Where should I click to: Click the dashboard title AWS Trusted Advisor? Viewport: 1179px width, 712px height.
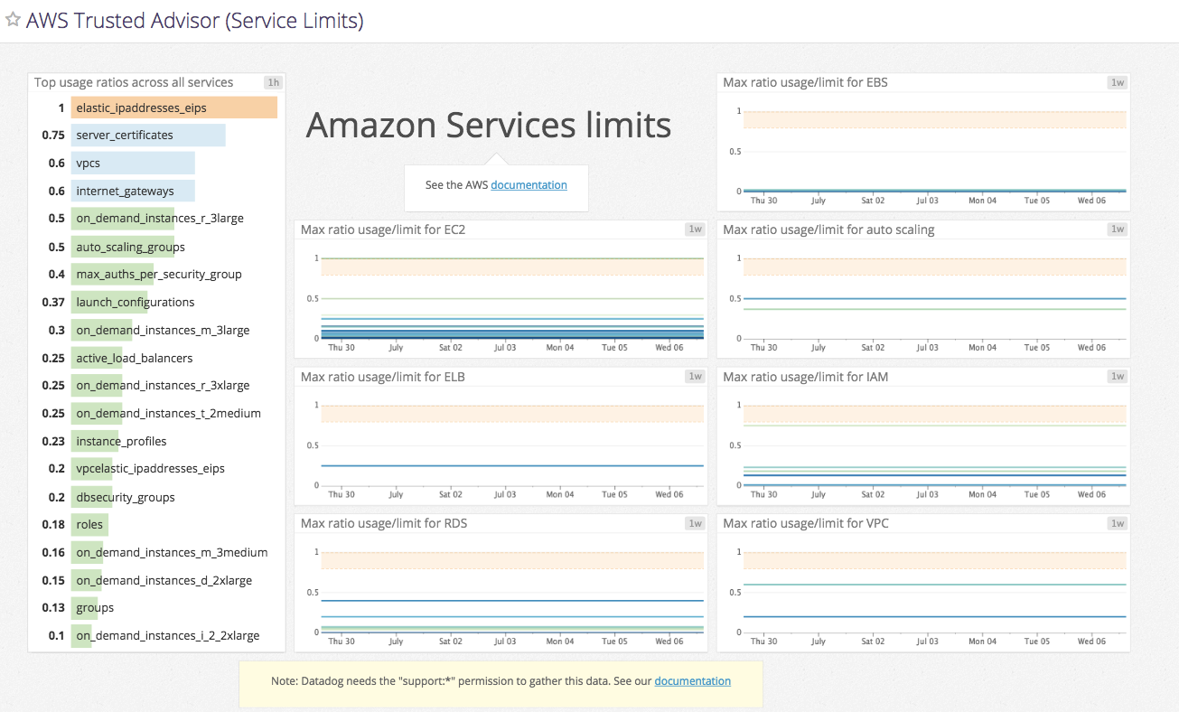point(193,20)
